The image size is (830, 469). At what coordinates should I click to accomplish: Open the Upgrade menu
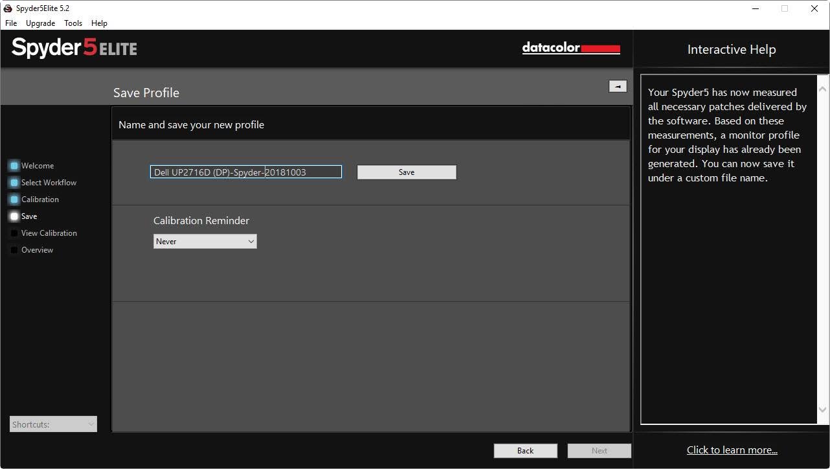click(40, 23)
